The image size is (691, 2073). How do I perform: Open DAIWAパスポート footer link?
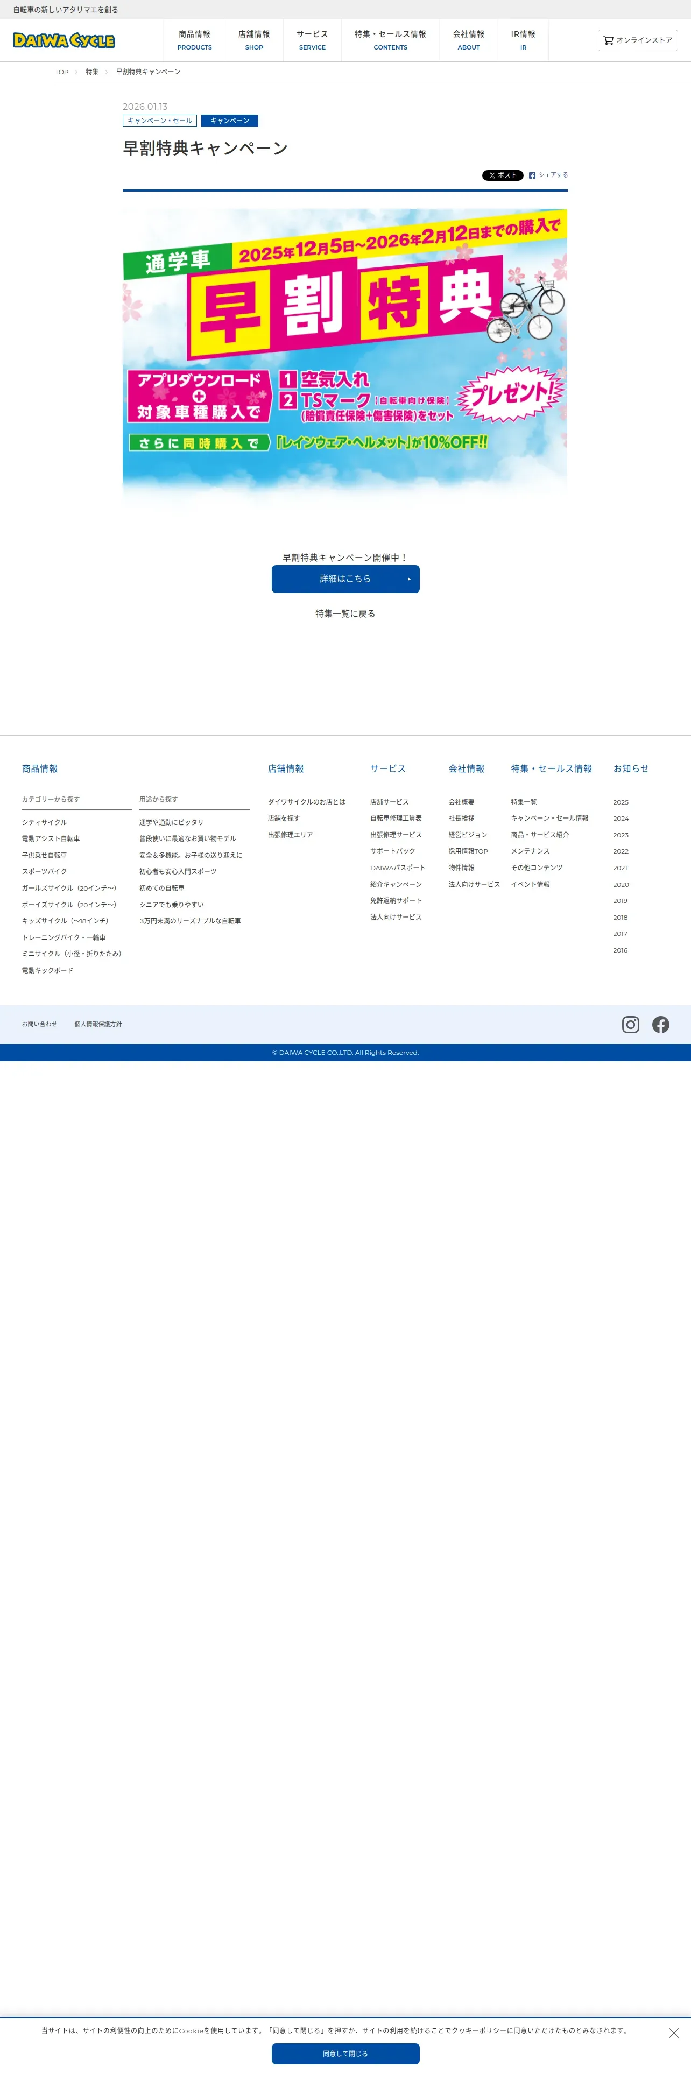click(x=397, y=868)
